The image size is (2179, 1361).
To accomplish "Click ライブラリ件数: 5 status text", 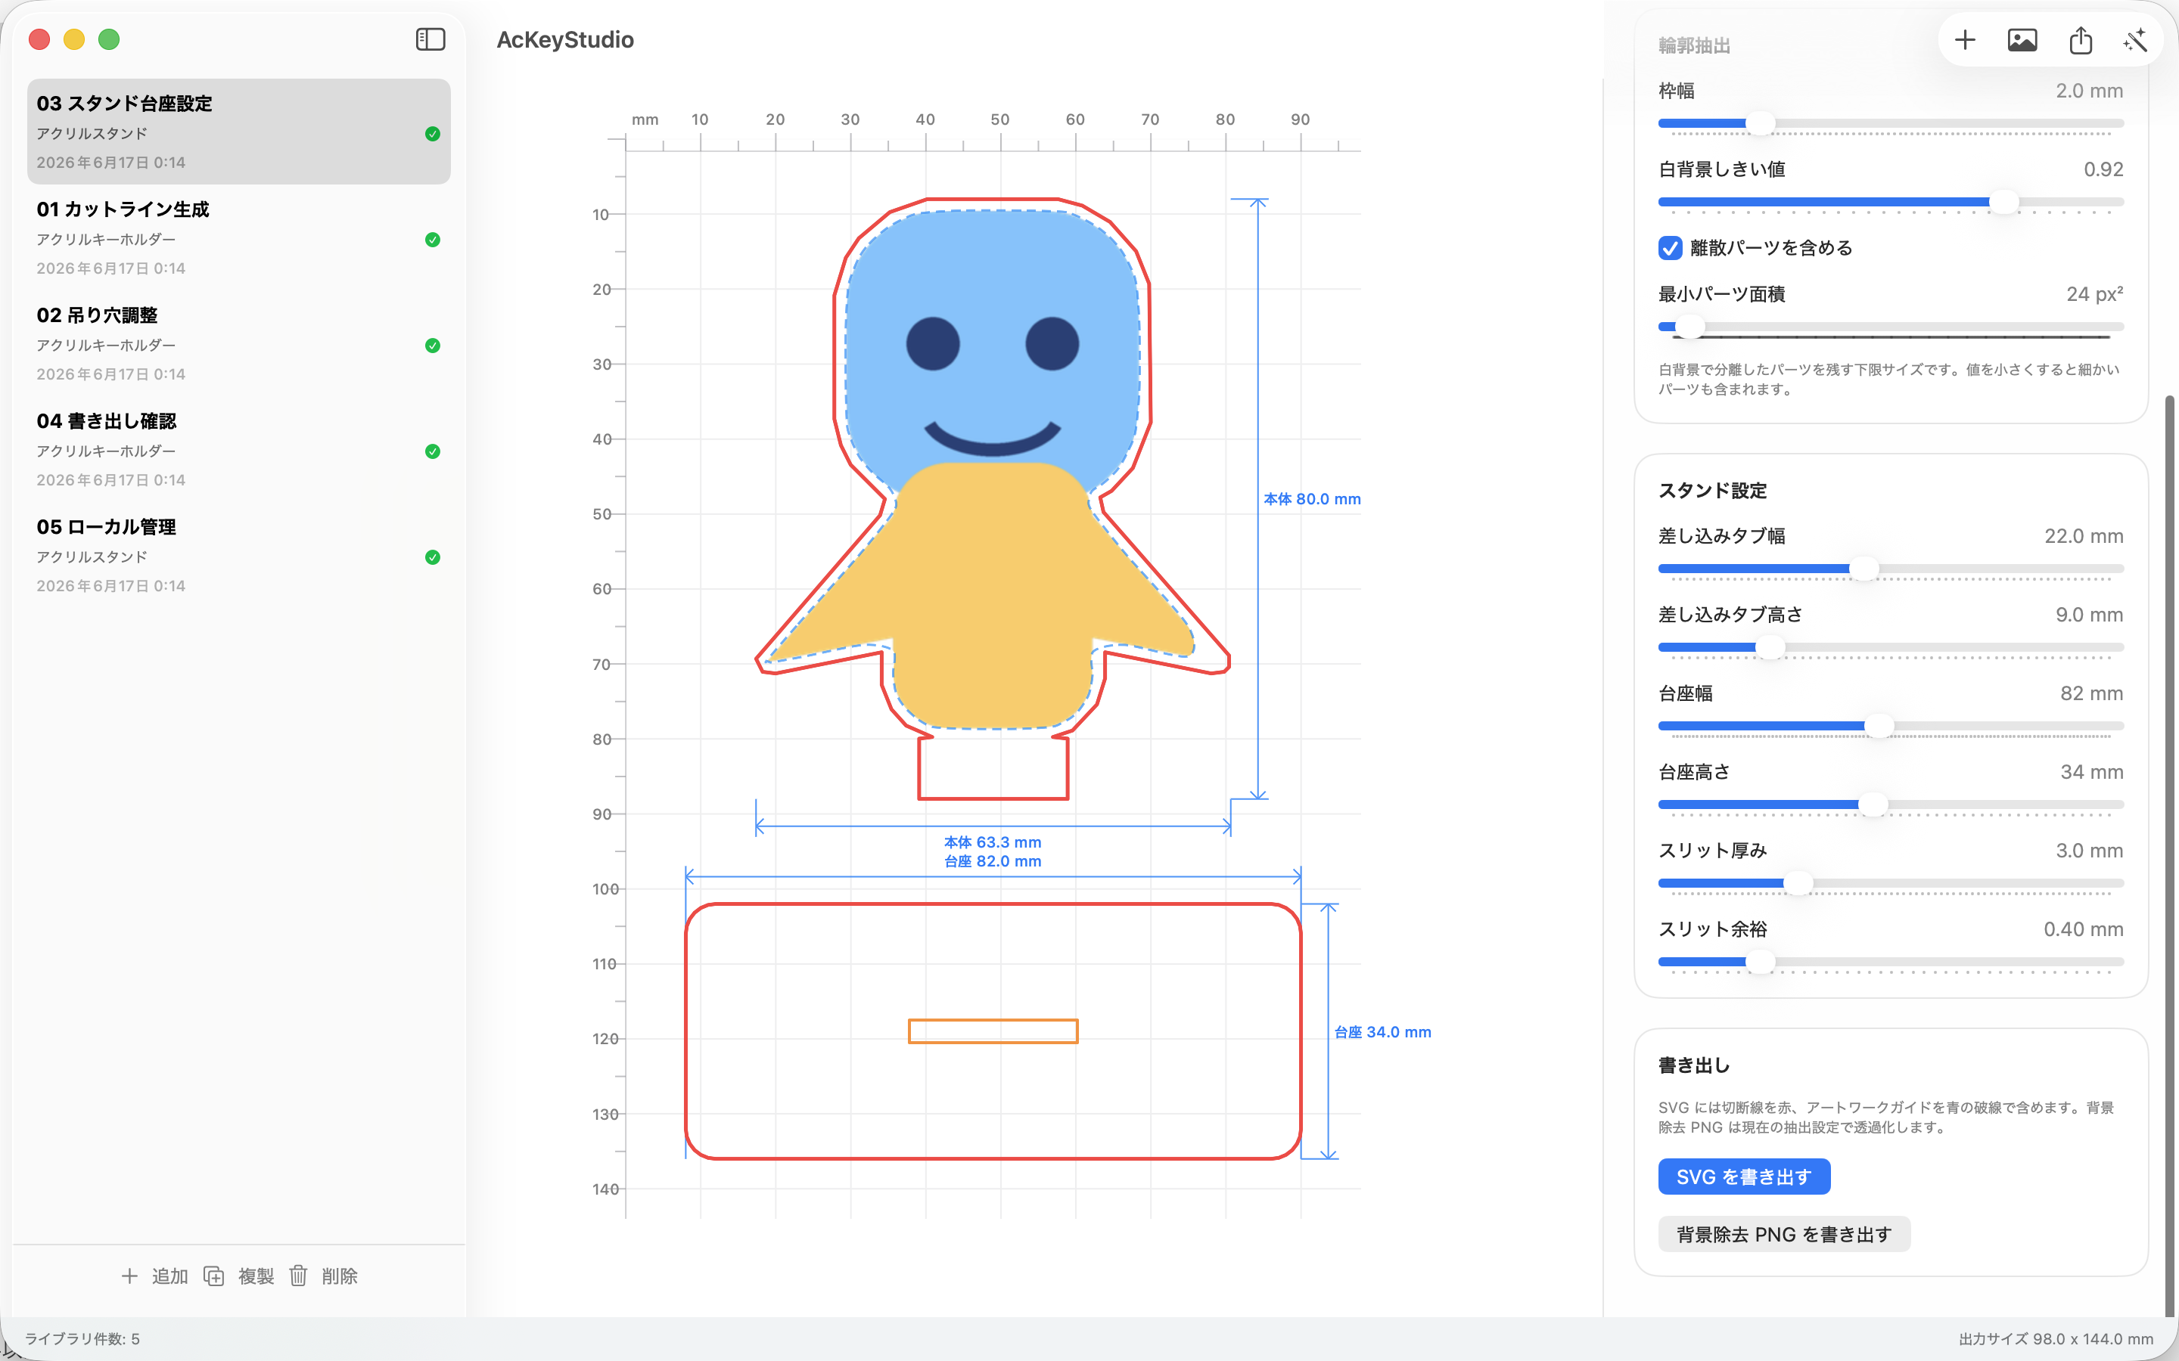I will coord(82,1338).
